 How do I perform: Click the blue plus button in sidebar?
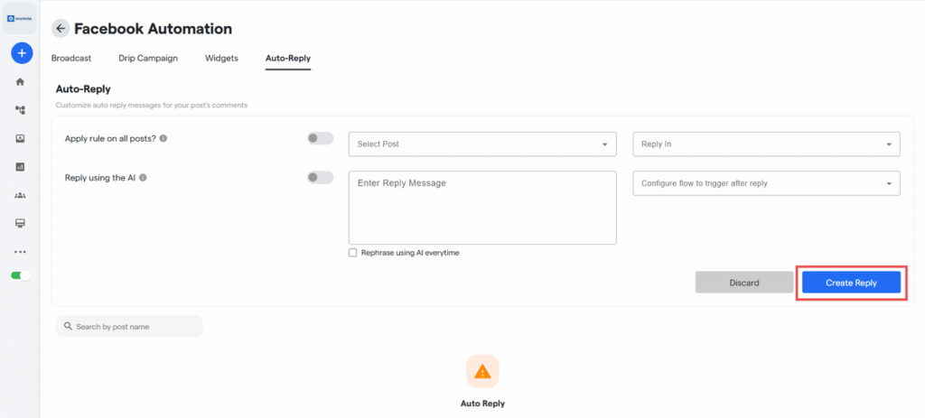click(21, 53)
